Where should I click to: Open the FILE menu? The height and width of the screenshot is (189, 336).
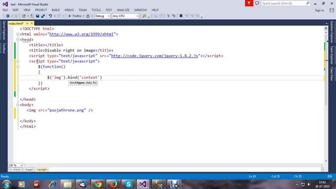[5, 10]
